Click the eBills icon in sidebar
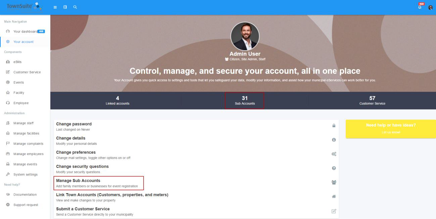436x219 pixels. pos(8,62)
